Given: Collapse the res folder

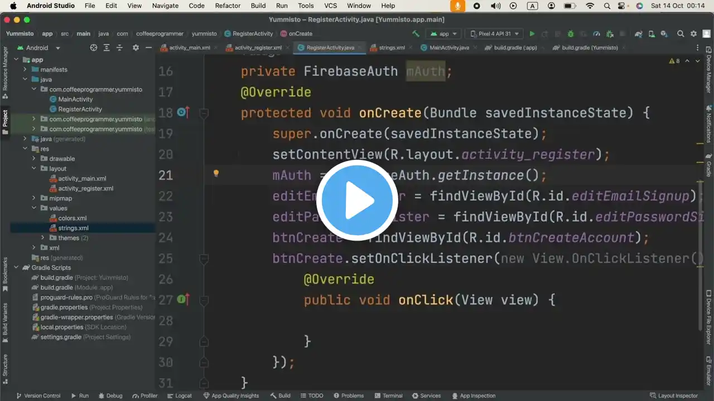Looking at the screenshot, I should [x=25, y=149].
